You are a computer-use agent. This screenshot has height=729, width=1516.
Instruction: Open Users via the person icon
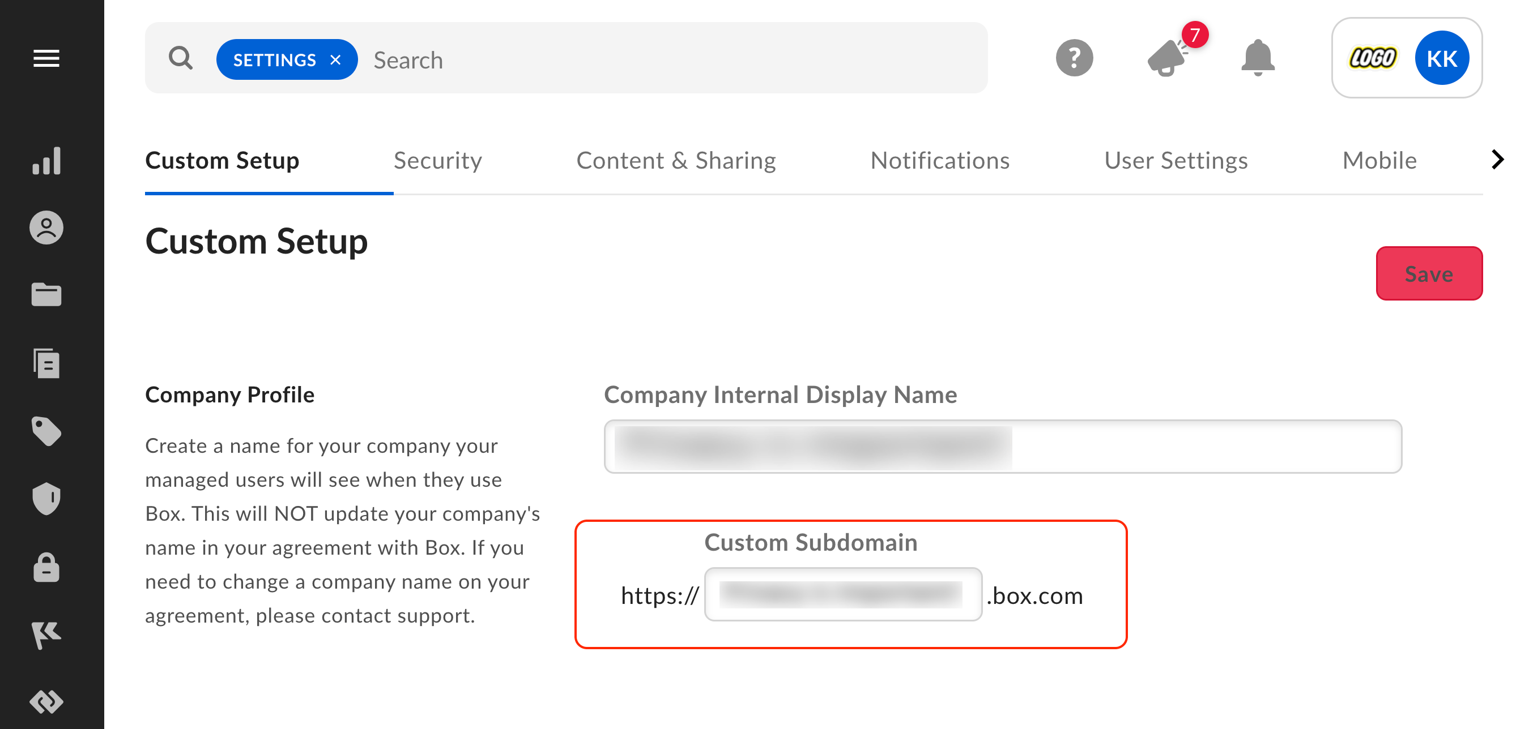46,228
